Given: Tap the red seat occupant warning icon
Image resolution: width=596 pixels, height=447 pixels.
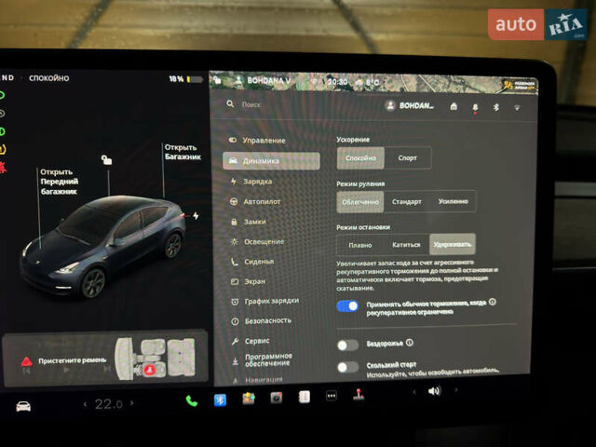Looking at the screenshot, I should (149, 370).
